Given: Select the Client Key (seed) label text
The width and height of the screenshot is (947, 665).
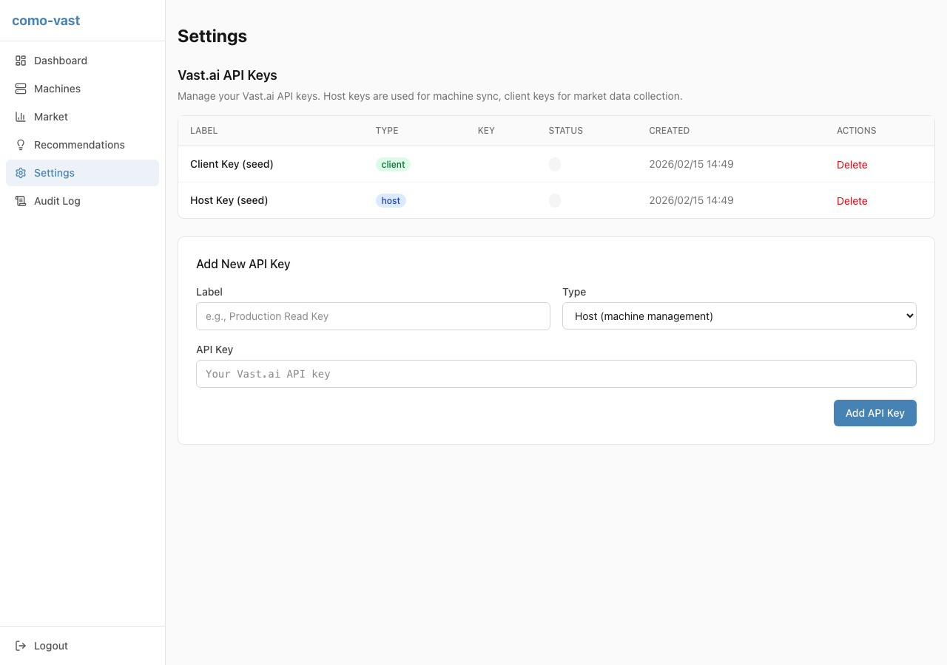Looking at the screenshot, I should [232, 164].
